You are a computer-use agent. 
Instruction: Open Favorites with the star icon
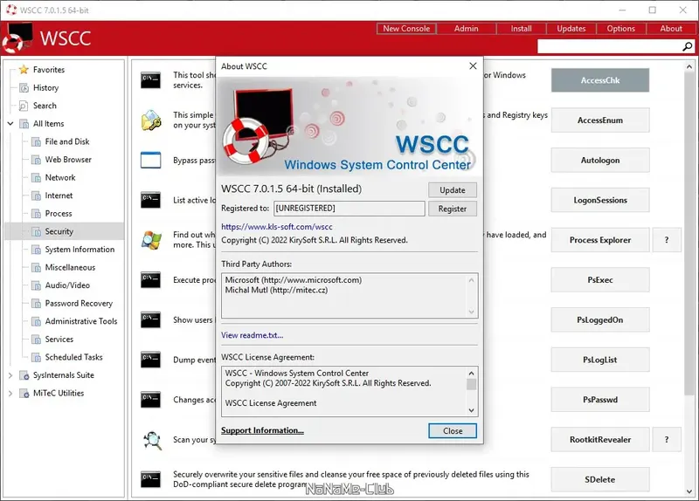click(24, 70)
